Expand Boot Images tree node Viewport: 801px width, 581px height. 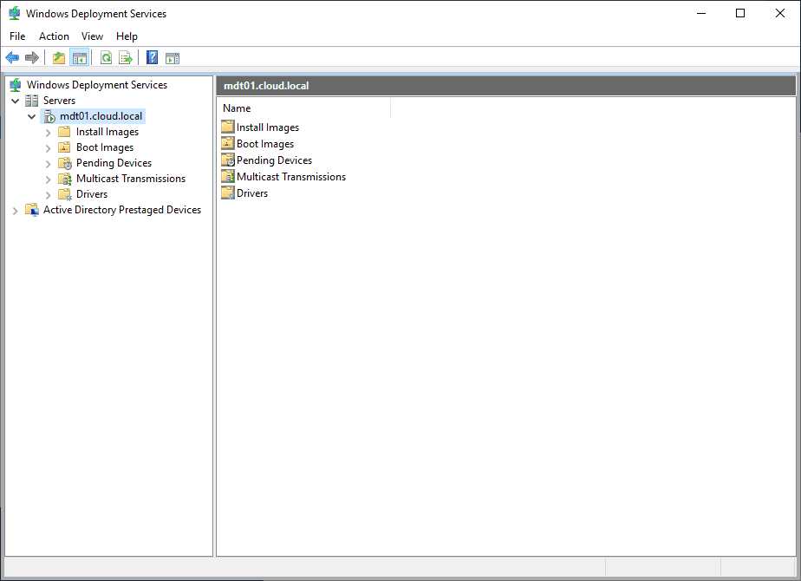click(x=48, y=148)
